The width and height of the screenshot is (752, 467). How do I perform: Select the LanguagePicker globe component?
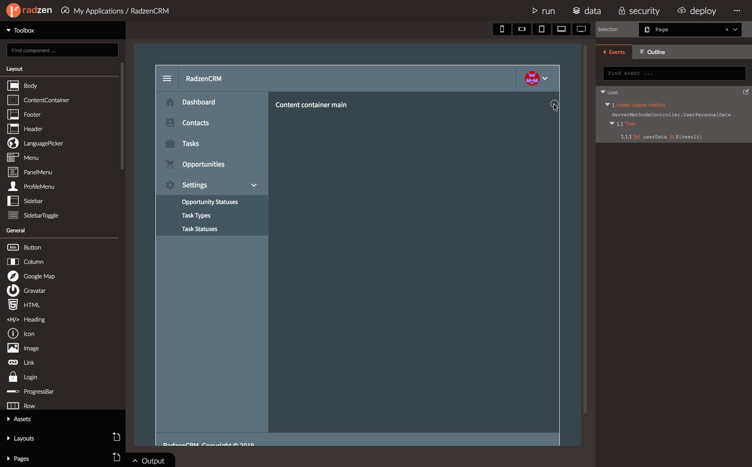click(x=13, y=143)
